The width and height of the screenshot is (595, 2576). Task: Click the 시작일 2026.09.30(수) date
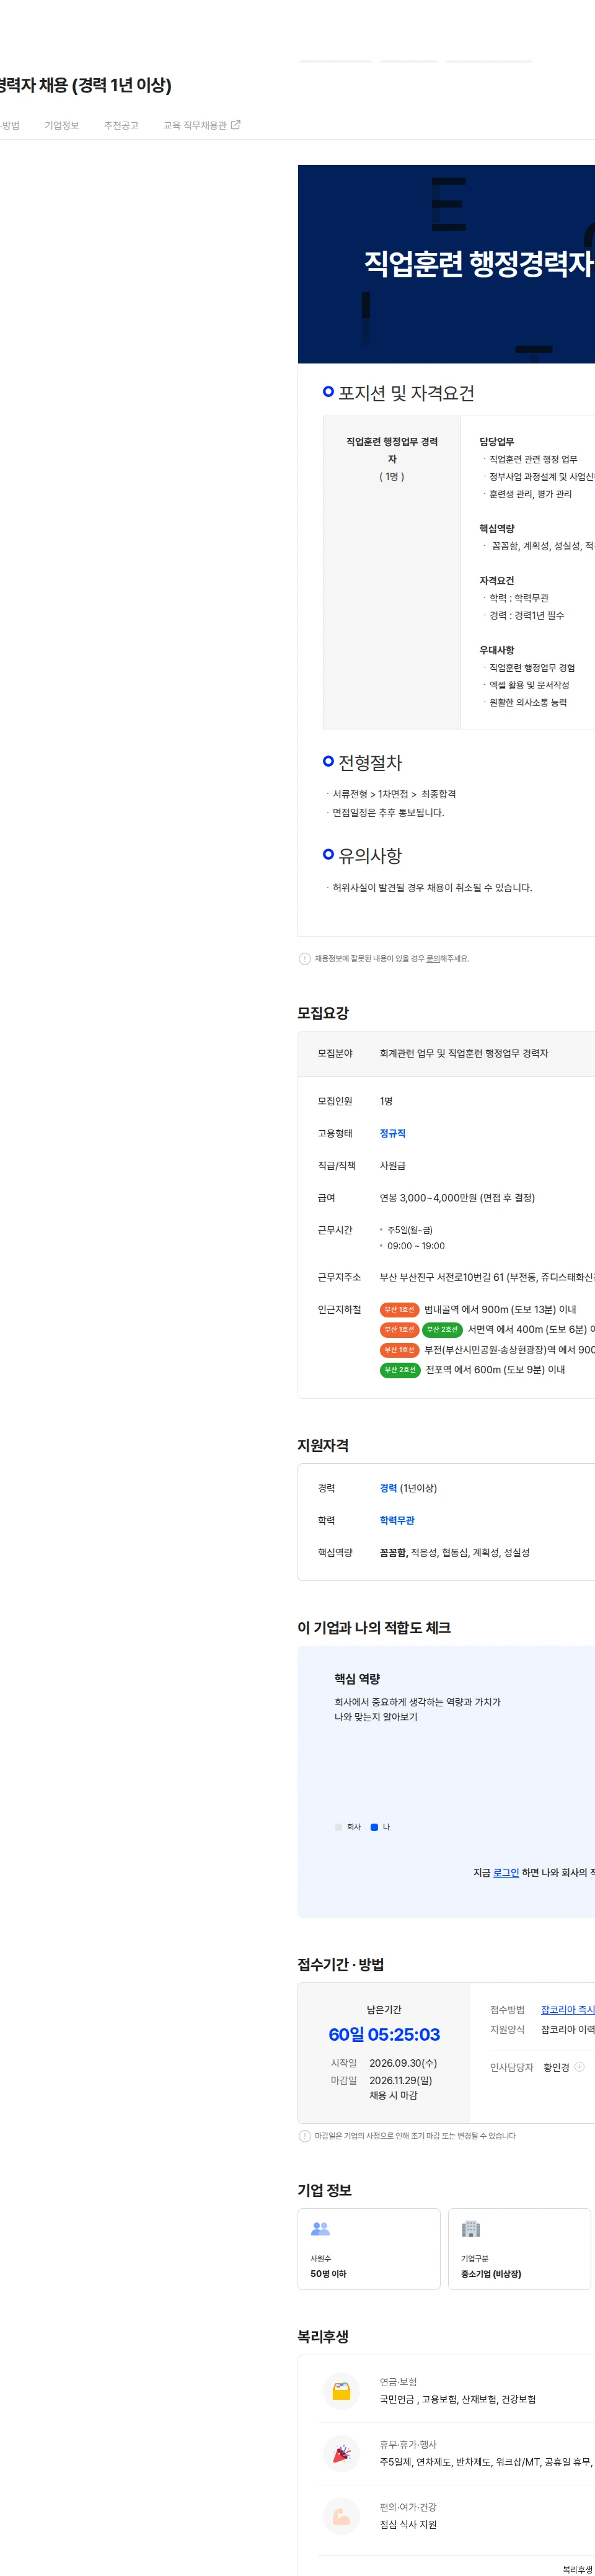point(403,2063)
